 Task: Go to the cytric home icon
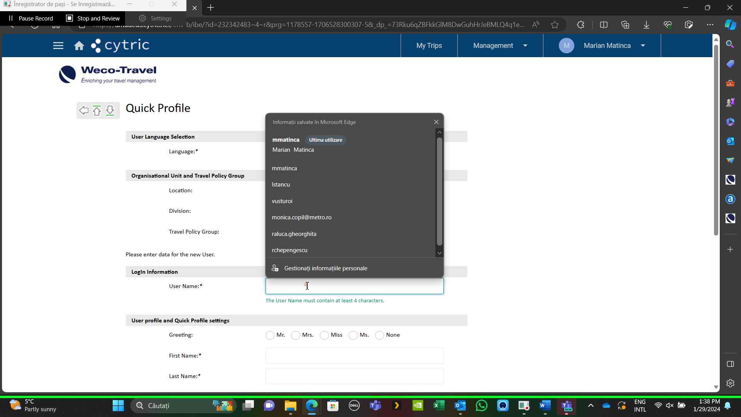tap(79, 46)
